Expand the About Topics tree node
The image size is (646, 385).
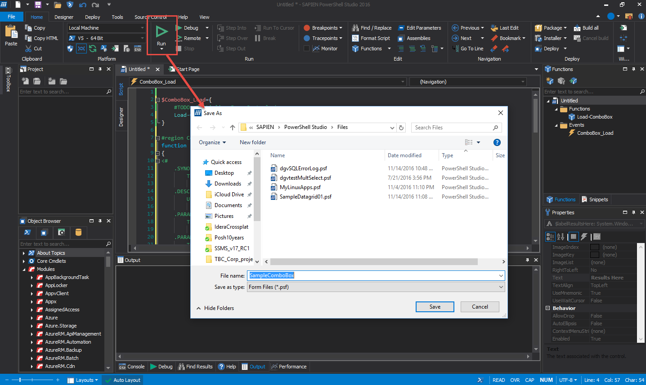click(24, 253)
